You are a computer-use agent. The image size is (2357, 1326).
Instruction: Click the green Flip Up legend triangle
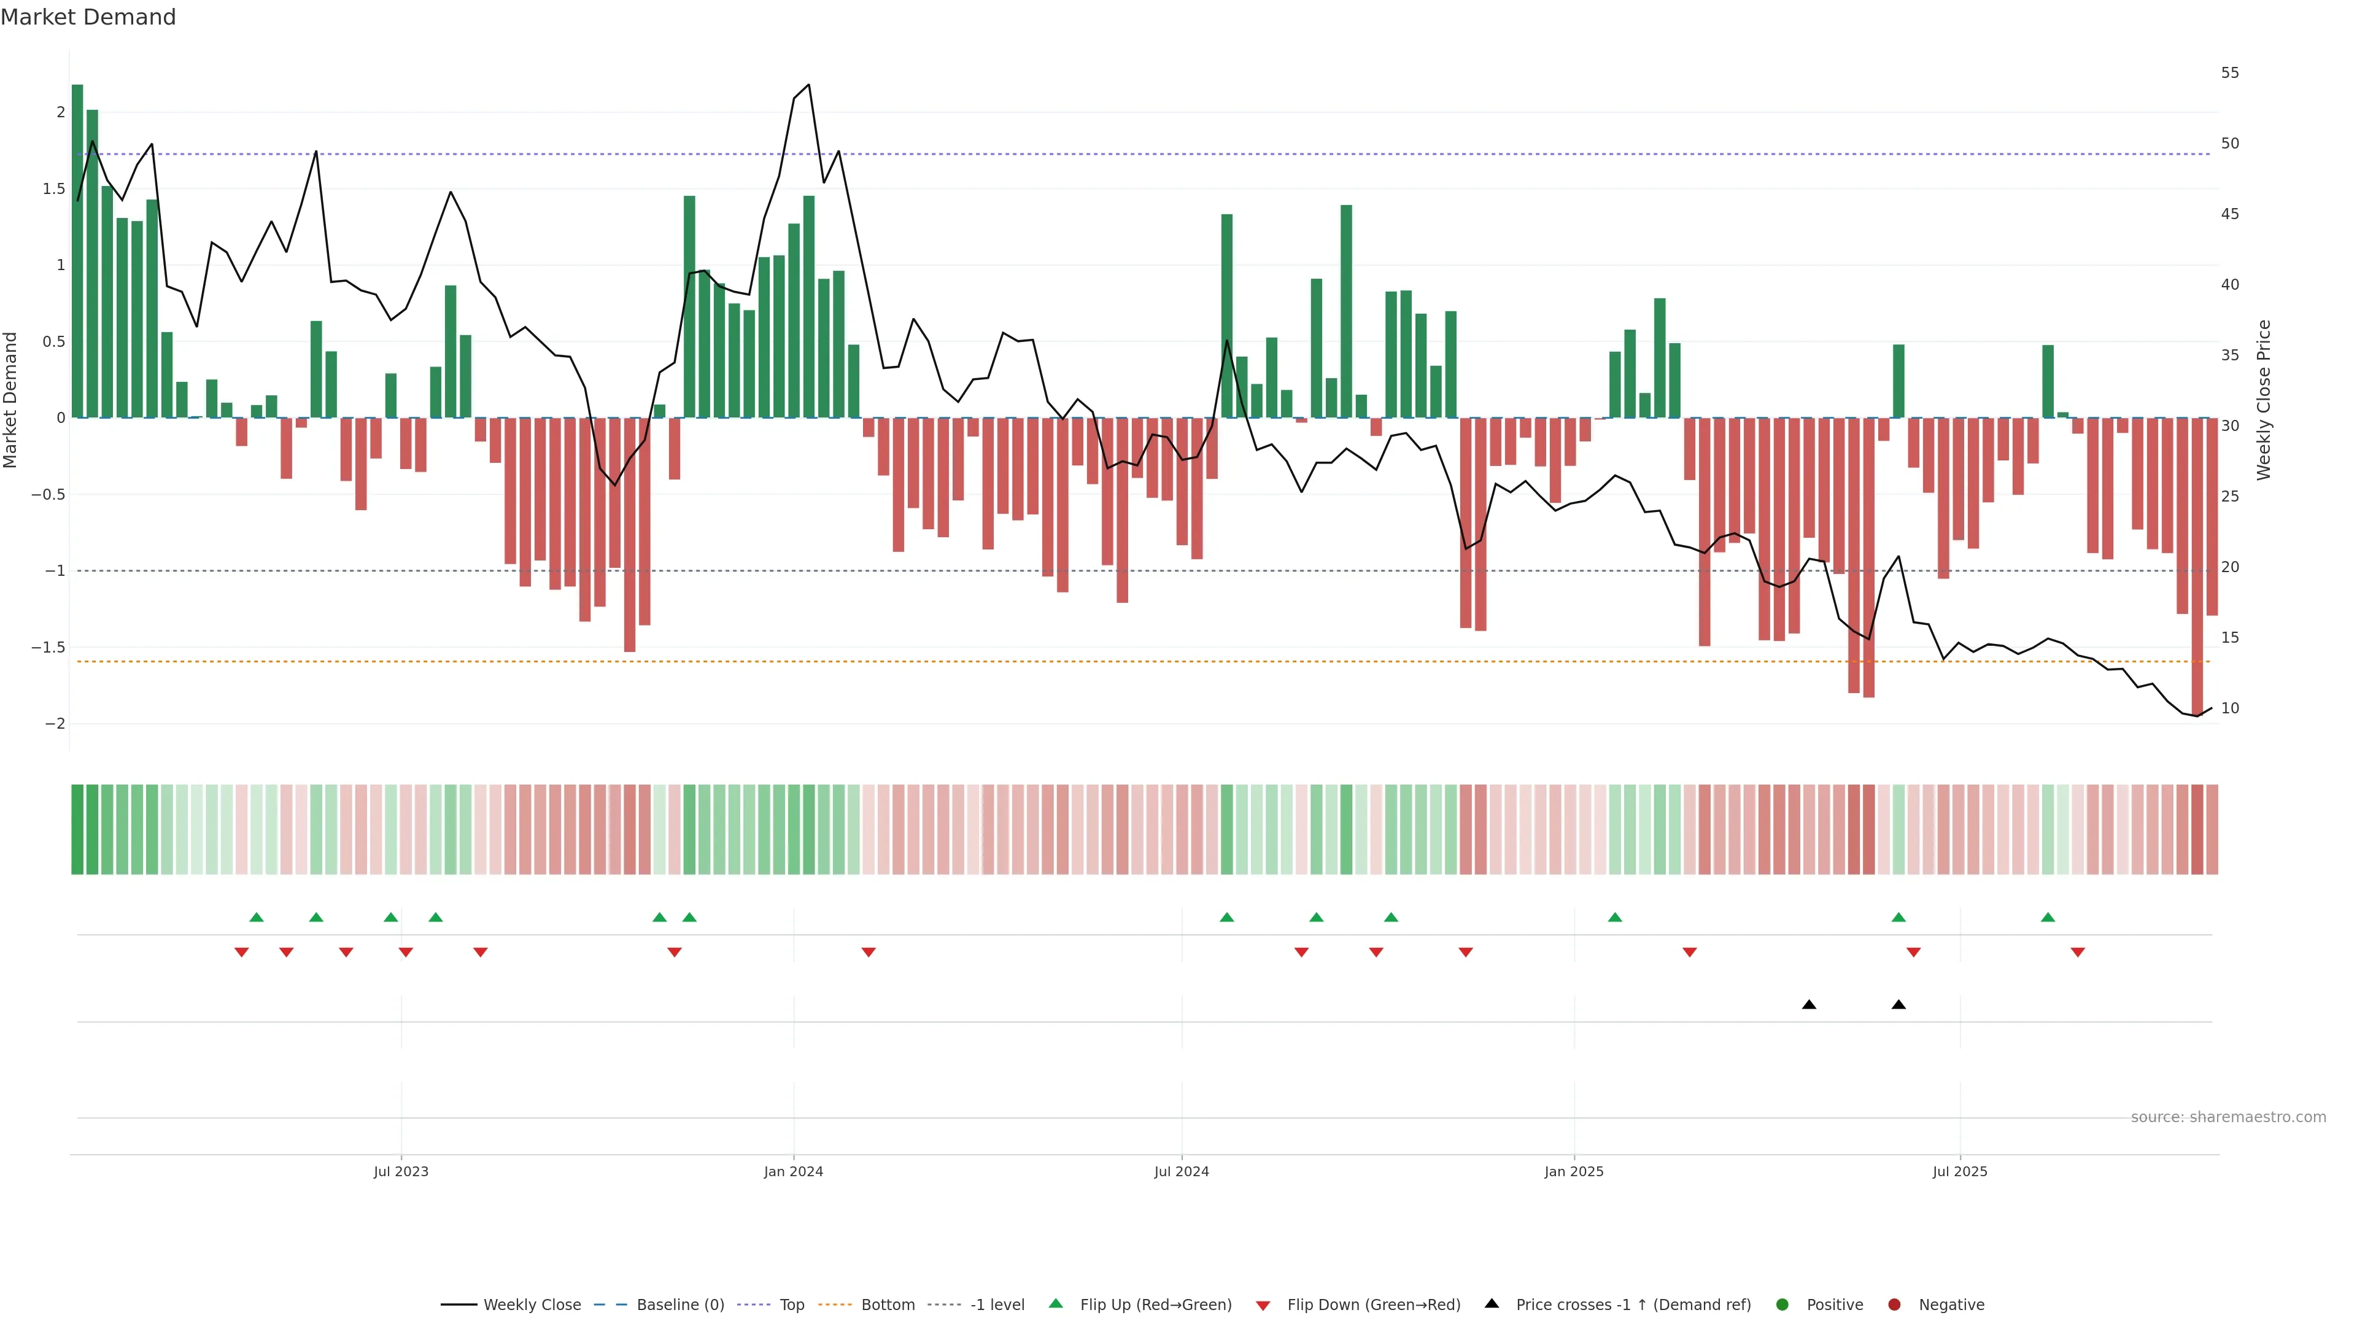coord(1056,1303)
